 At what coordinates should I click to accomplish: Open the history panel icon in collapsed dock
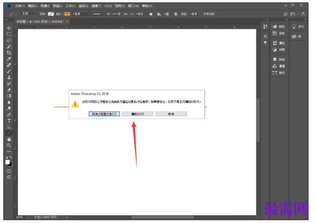point(265,26)
